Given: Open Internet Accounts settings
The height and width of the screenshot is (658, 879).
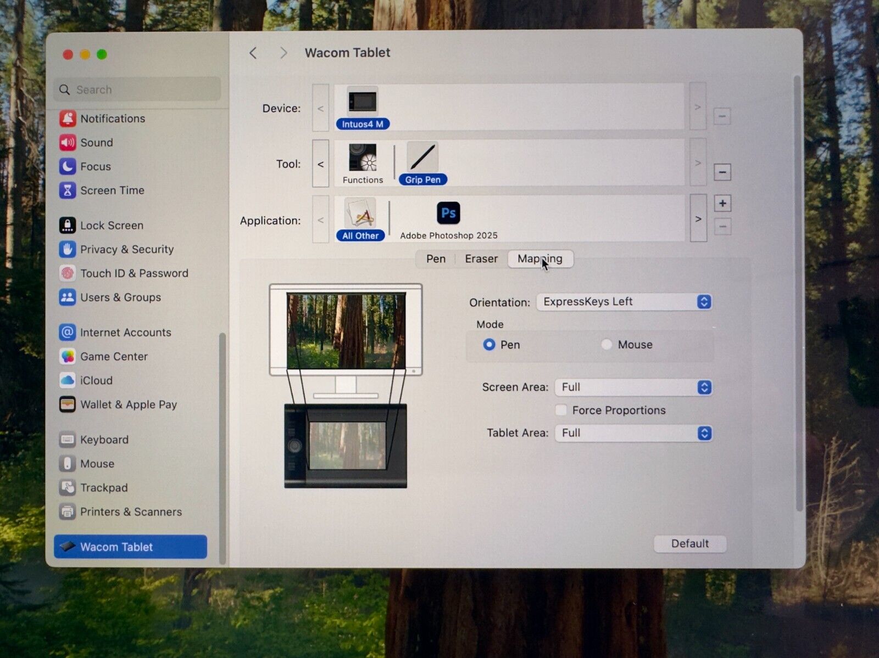Looking at the screenshot, I should (115, 333).
